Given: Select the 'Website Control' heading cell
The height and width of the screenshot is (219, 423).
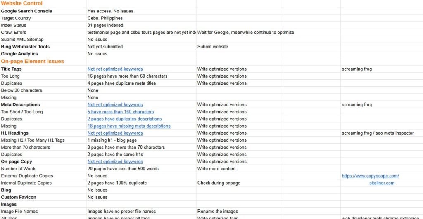Looking at the screenshot, I should [x=43, y=3].
